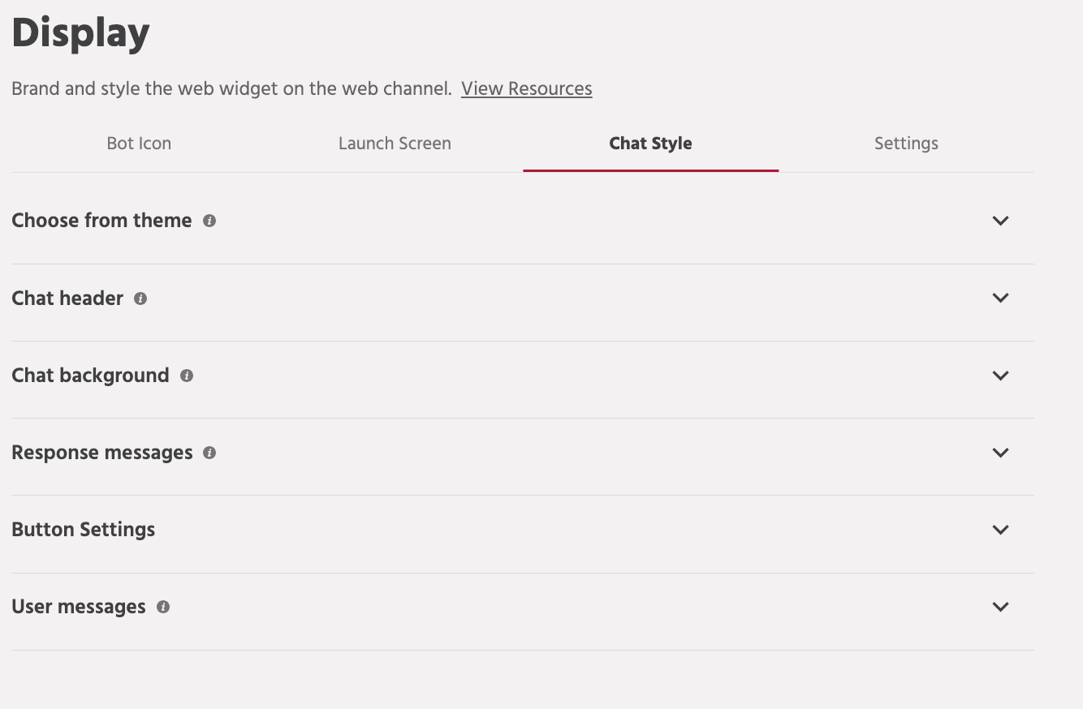Click the Response messages heading label
Screen dimensions: 1083x709
click(x=102, y=453)
